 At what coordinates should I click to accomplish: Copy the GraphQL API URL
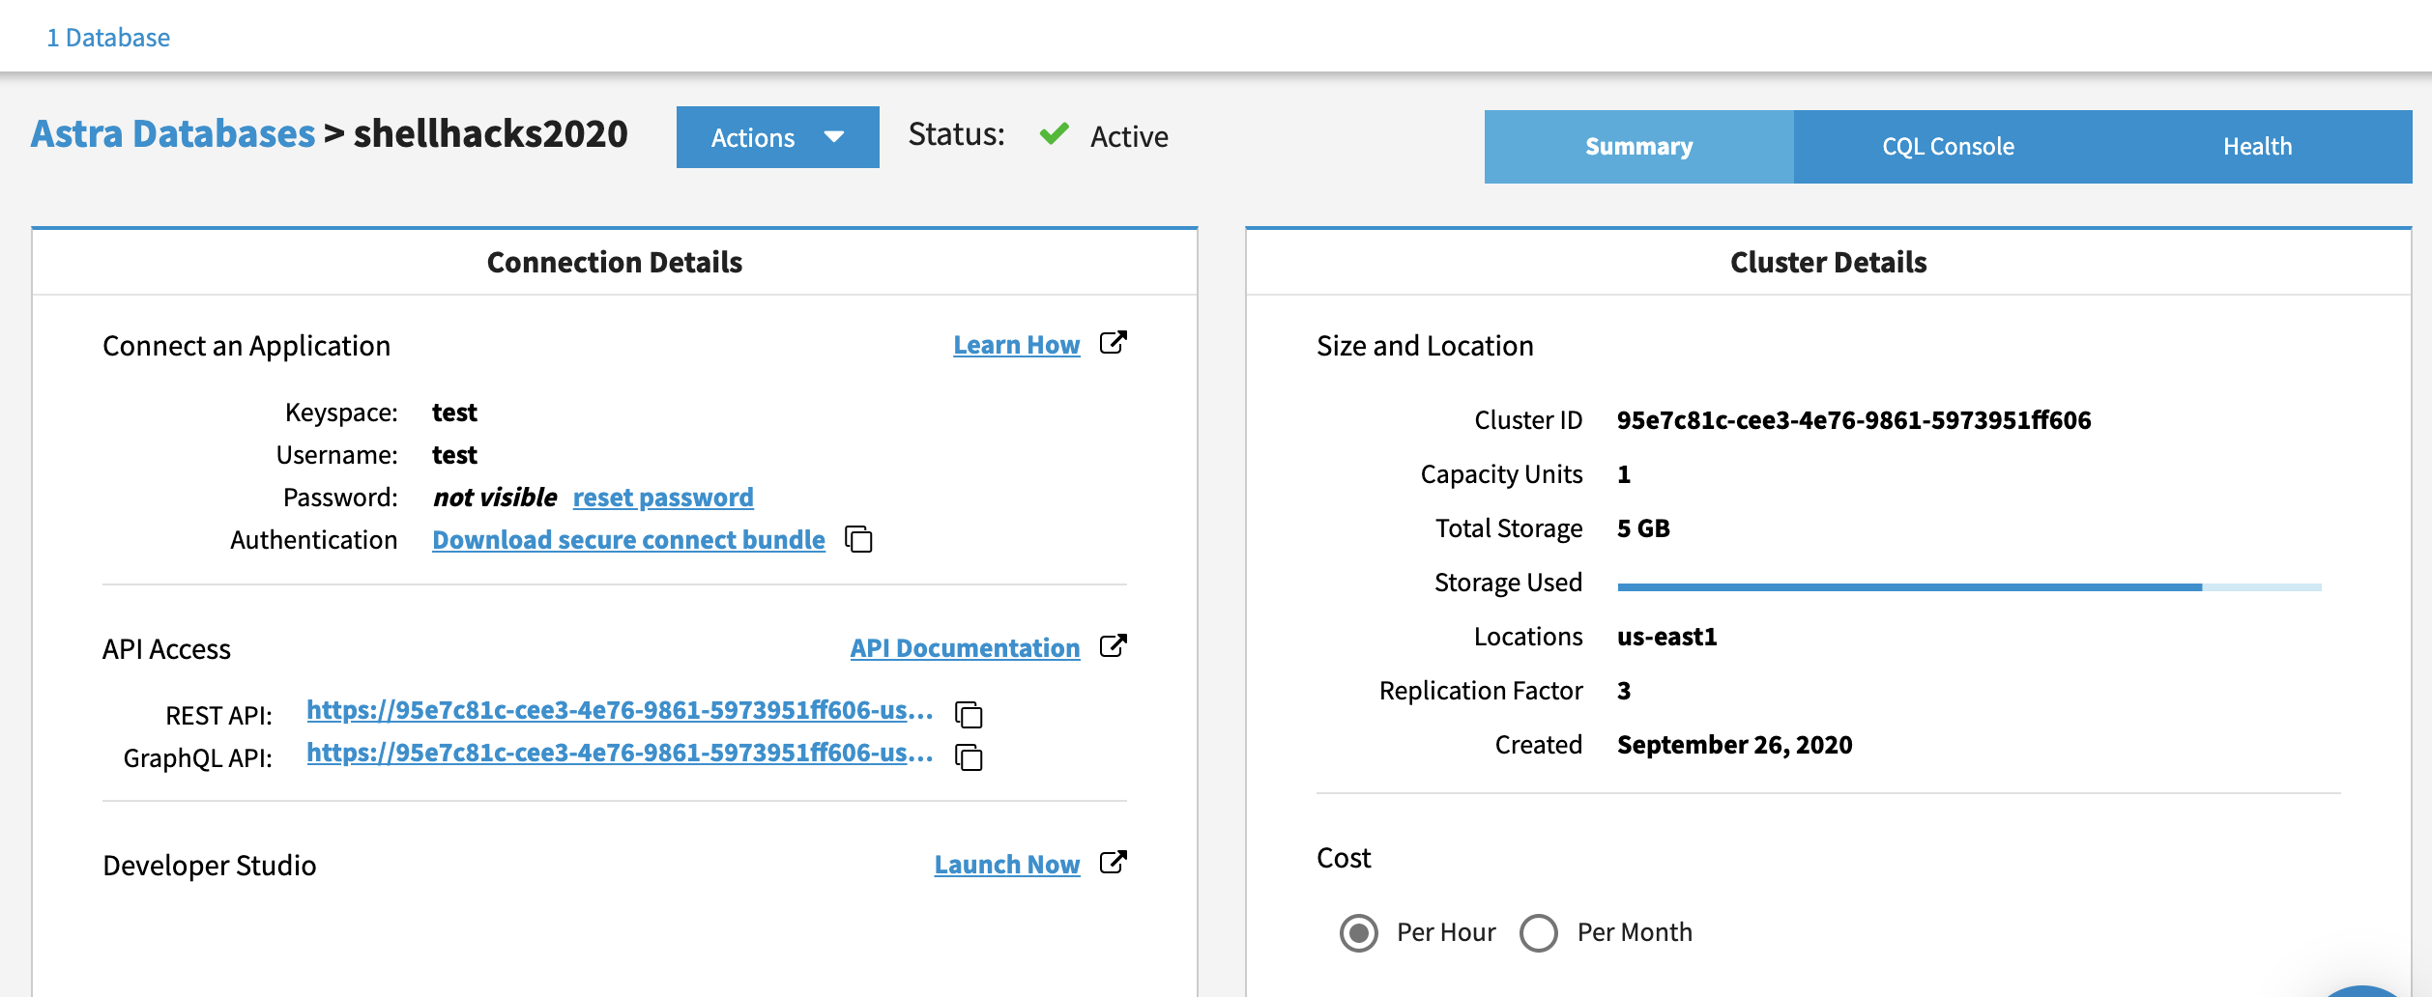(969, 756)
